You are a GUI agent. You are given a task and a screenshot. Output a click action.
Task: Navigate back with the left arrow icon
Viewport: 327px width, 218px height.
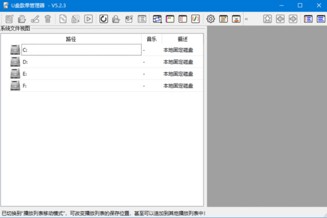(280, 19)
